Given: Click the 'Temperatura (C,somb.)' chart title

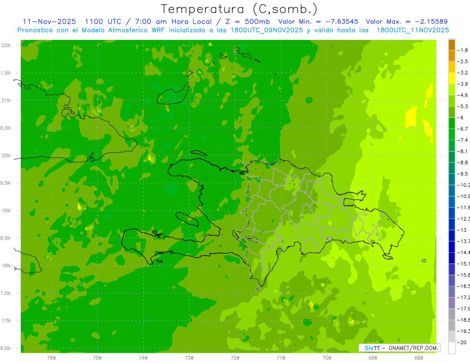Looking at the screenshot, I should (239, 9).
